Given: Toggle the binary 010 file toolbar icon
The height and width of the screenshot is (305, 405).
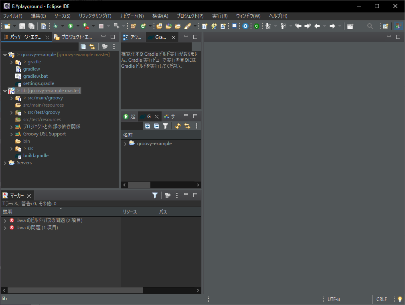Looking at the screenshot, I should 44,26.
